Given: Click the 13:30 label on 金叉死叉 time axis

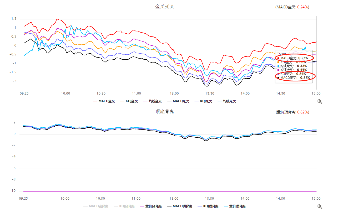Looking at the screenshot, I should click(x=210, y=93).
